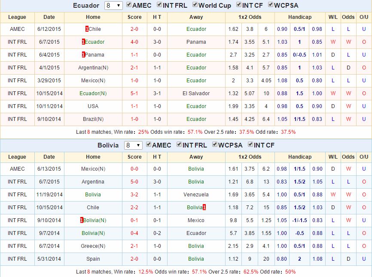This screenshot has height=277, width=372.
Task: Click Ecuador away team in Bolivia 9/7/2014 row
Action: 196,233
